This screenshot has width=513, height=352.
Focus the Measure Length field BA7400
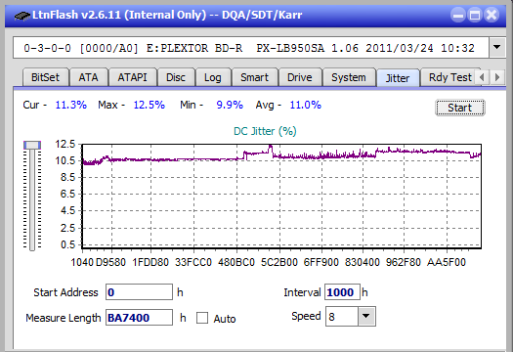point(139,318)
